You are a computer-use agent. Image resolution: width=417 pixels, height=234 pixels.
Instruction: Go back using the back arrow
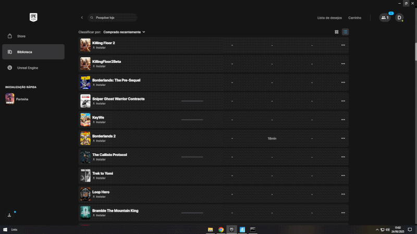click(x=82, y=18)
